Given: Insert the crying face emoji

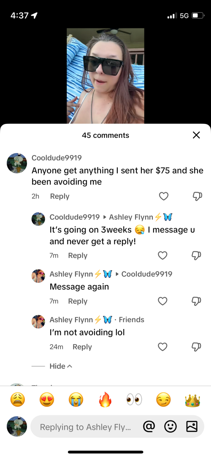Looking at the screenshot, I should 76,400.
